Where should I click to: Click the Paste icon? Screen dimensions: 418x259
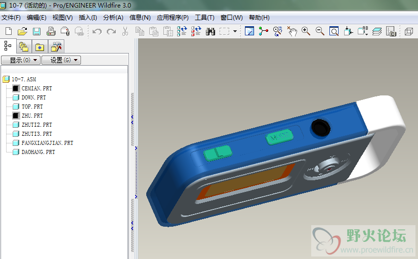[x=154, y=31]
